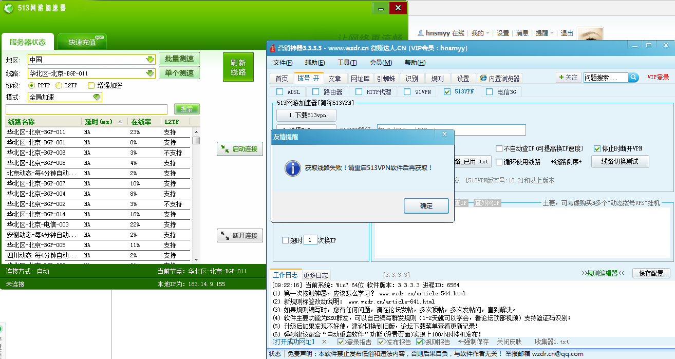Click the line search input field

[x=86, y=109]
